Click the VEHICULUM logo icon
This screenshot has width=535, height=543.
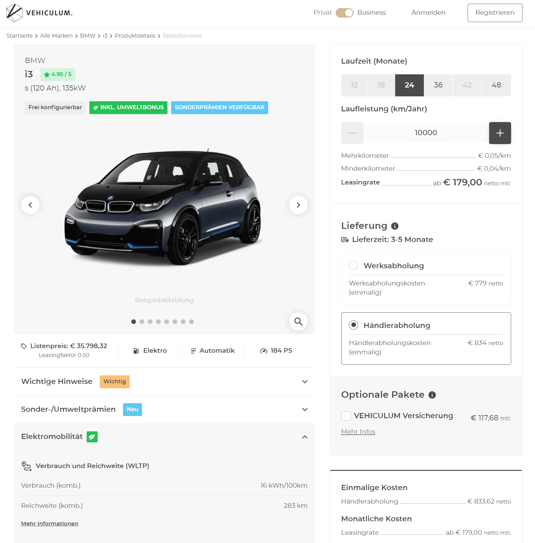coord(14,13)
